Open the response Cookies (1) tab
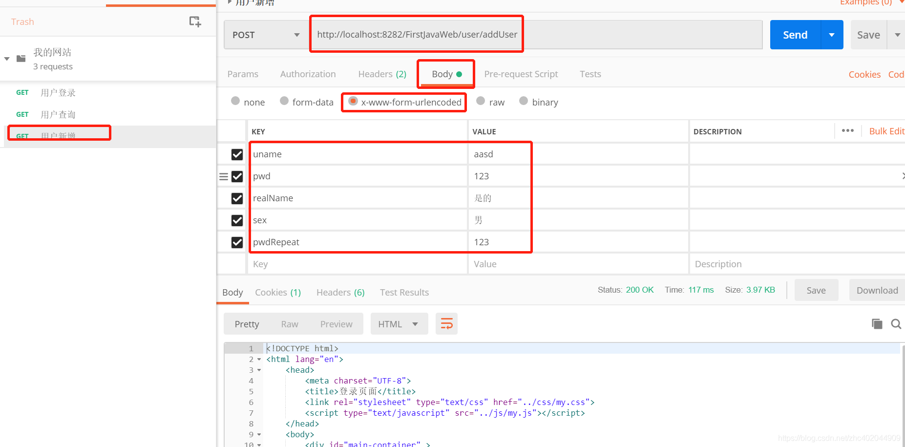 [x=277, y=292]
